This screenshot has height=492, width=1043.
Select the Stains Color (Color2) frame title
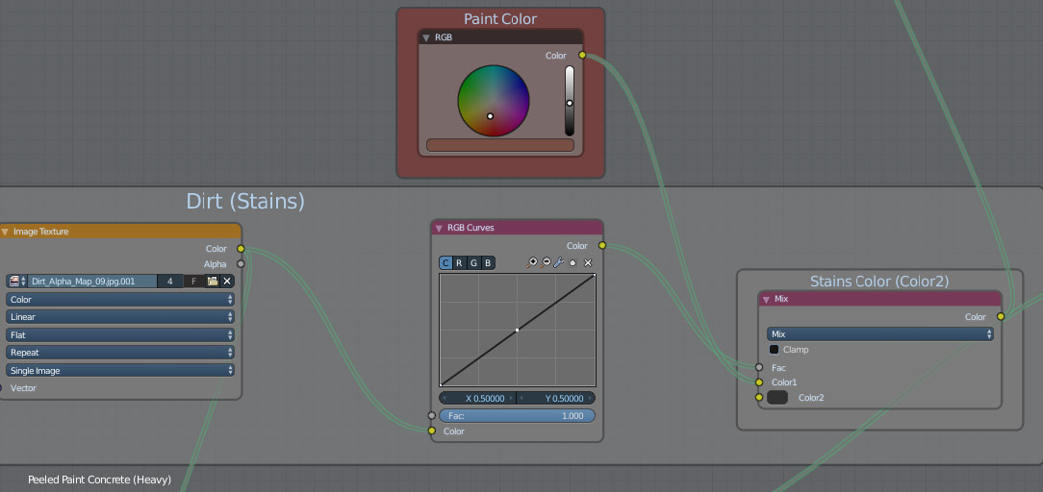point(879,282)
